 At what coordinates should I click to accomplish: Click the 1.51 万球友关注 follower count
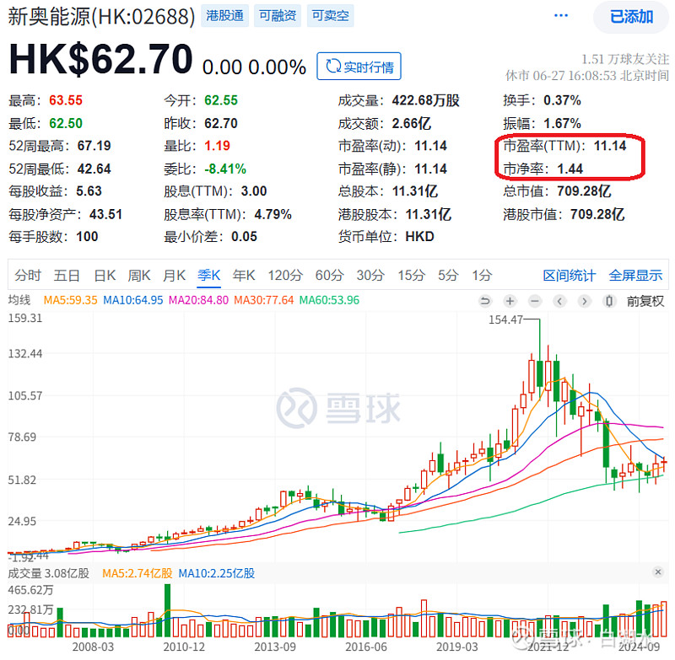(x=625, y=59)
